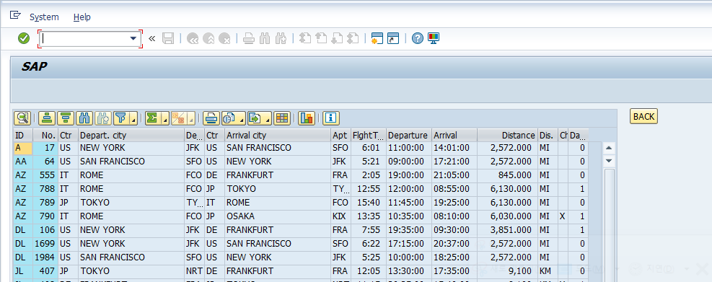The width and height of the screenshot is (712, 282).
Task: Open the Export icon dropdown
Action: point(260,118)
